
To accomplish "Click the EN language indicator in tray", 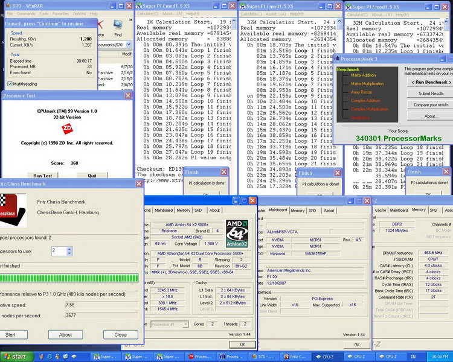I will pyautogui.click(x=413, y=357).
